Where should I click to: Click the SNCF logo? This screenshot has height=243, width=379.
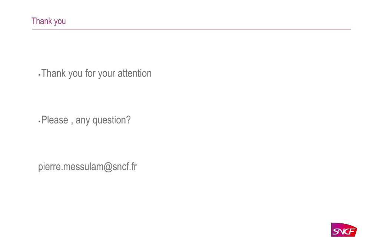[344, 230]
